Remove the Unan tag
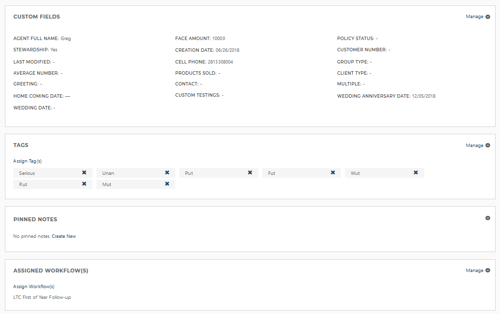The image size is (500, 314). (x=167, y=172)
